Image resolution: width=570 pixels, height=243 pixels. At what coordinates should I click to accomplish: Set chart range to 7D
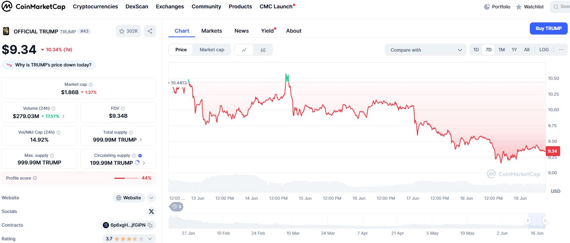click(x=488, y=50)
